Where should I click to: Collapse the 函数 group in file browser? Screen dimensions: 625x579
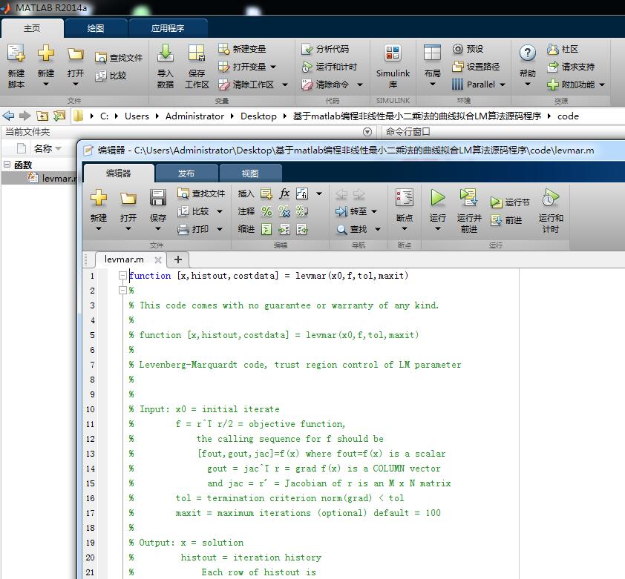point(7,164)
